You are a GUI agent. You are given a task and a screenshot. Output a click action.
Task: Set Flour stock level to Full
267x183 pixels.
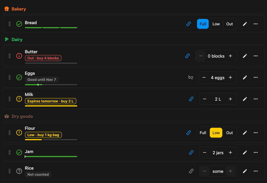coord(203,133)
